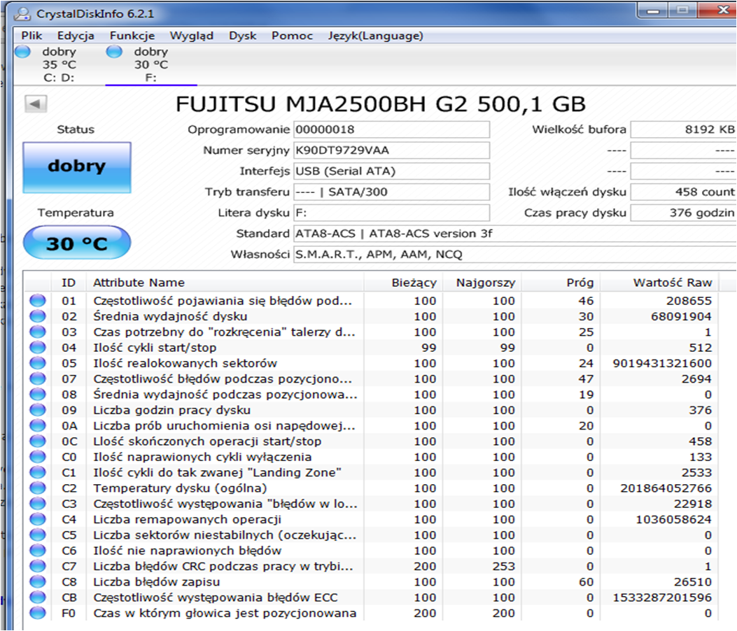Click the Standard field ATA8-ACS
Image resolution: width=737 pixels, height=631 pixels.
(514, 234)
